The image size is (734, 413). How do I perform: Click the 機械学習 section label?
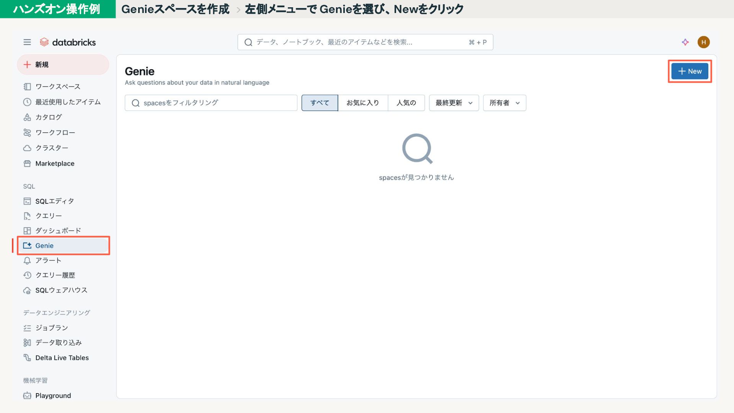coord(35,380)
